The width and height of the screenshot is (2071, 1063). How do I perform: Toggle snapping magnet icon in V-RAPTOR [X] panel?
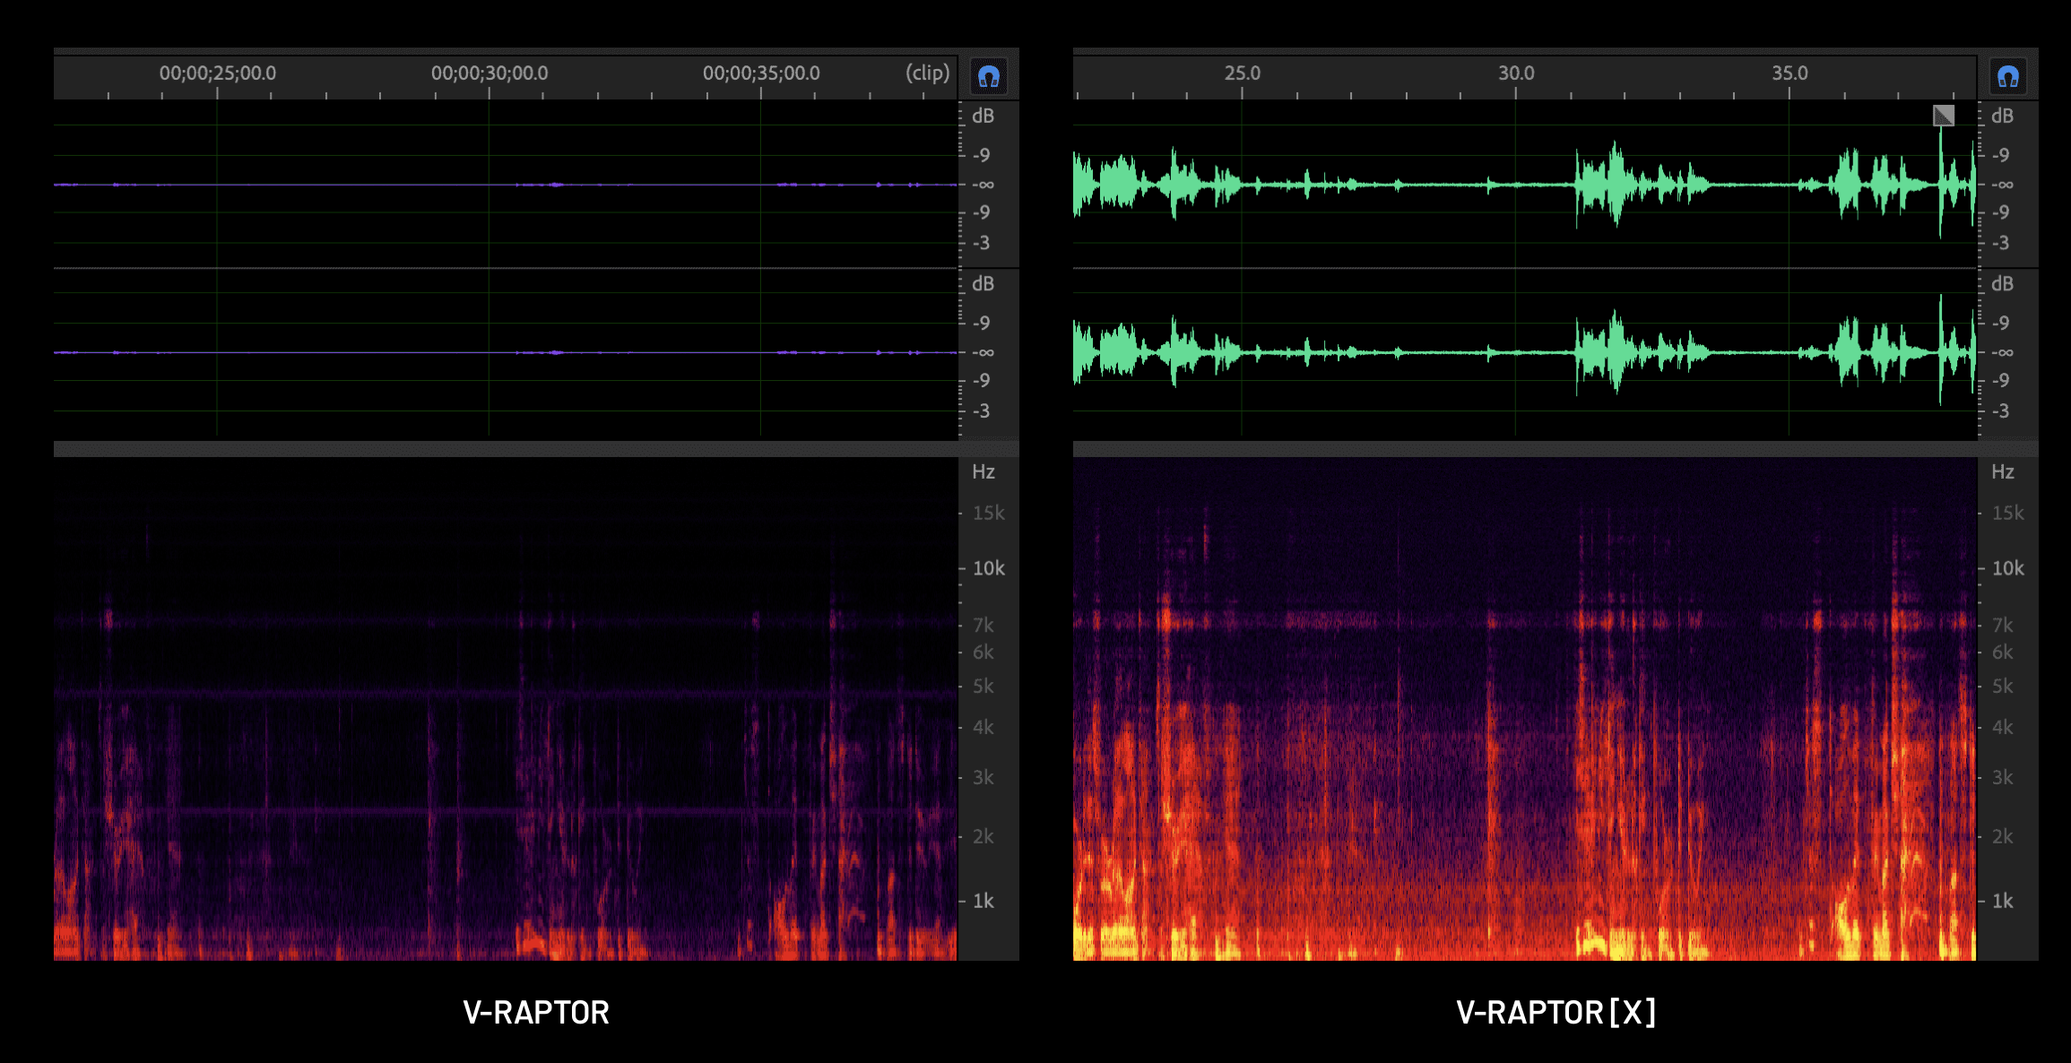point(2008,77)
